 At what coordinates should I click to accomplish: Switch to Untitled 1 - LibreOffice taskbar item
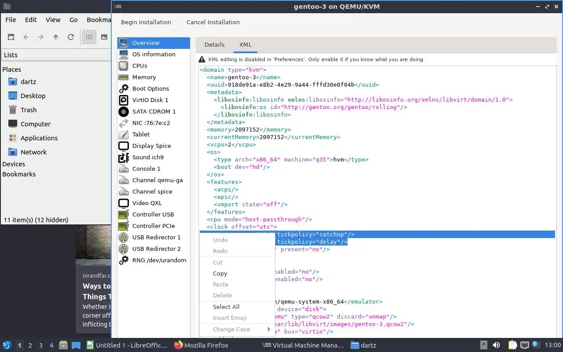click(127, 345)
